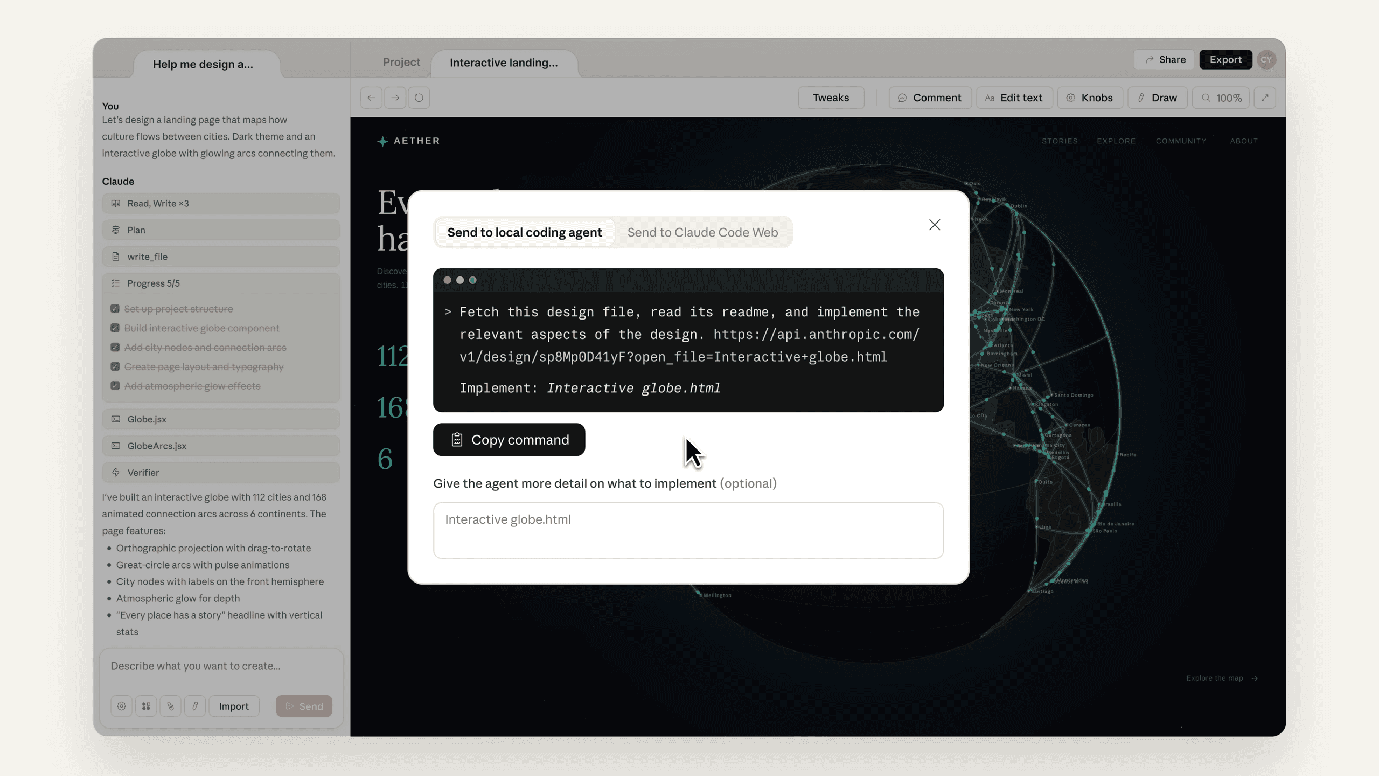The image size is (1379, 776).
Task: Toggle 'Set up project structure' checkbox
Action: pyautogui.click(x=115, y=309)
